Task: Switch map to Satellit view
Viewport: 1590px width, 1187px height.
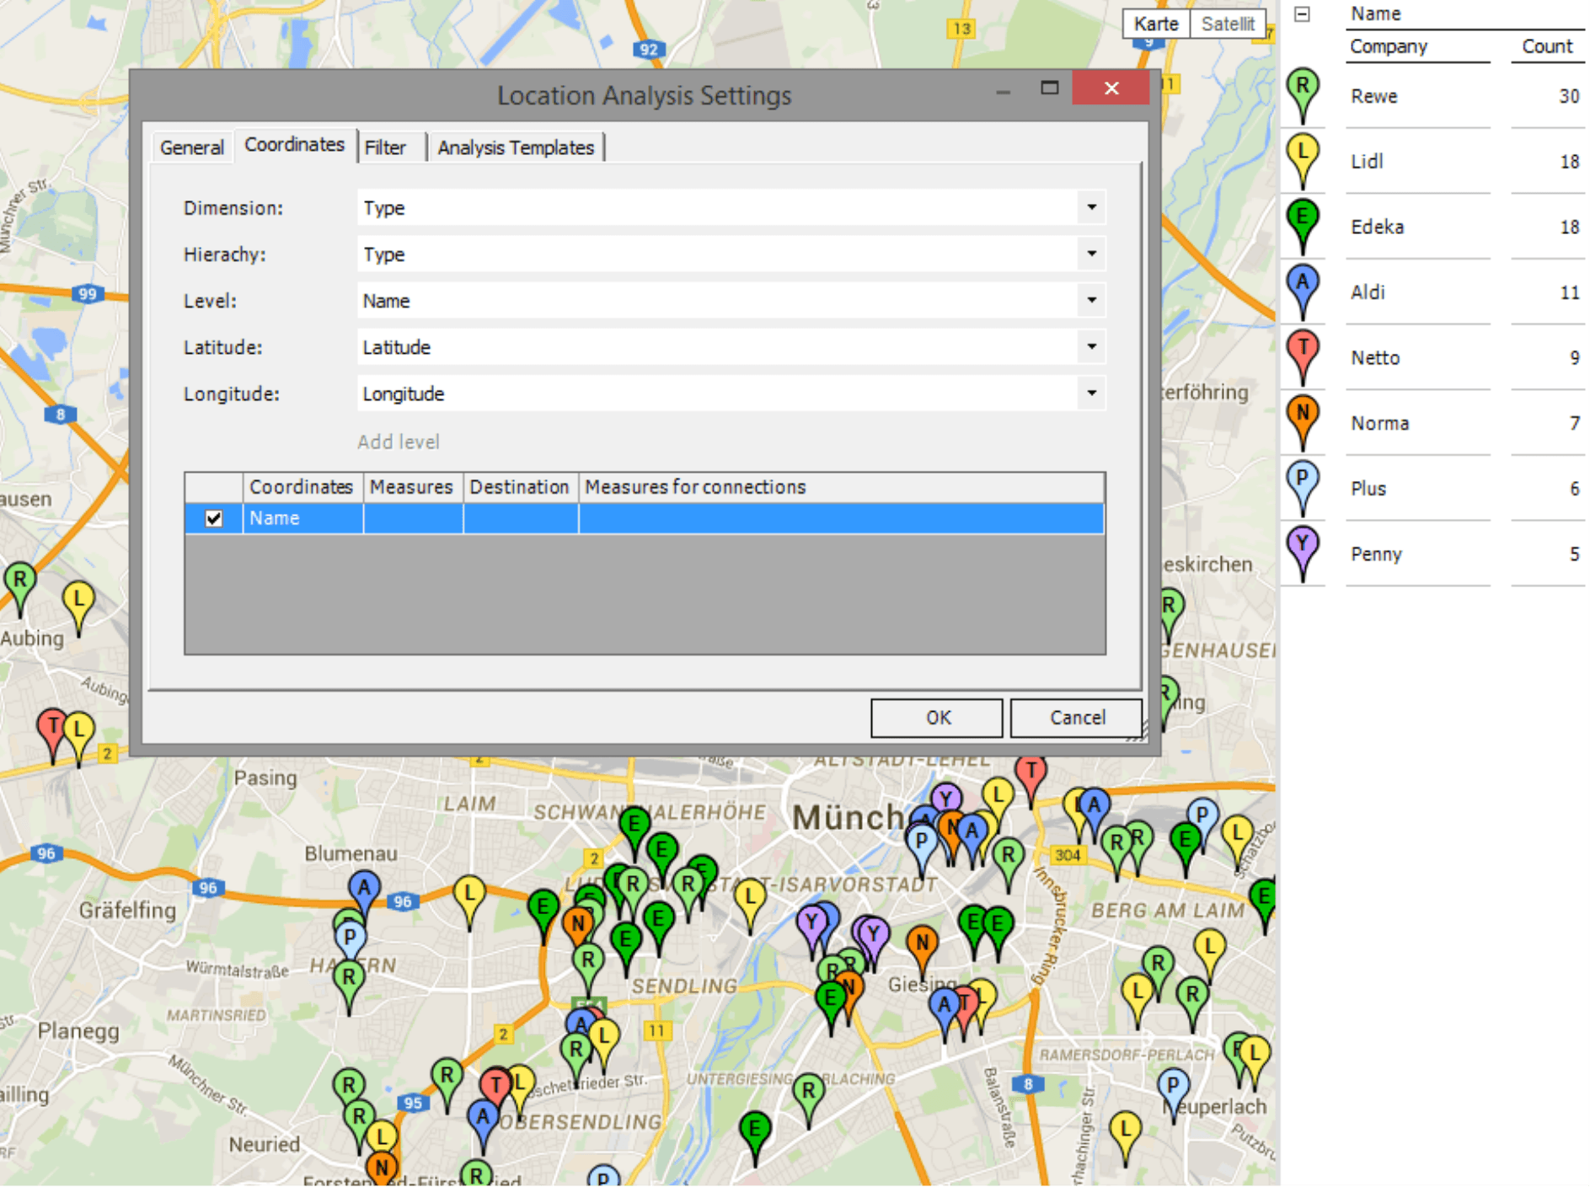Action: coord(1227,24)
